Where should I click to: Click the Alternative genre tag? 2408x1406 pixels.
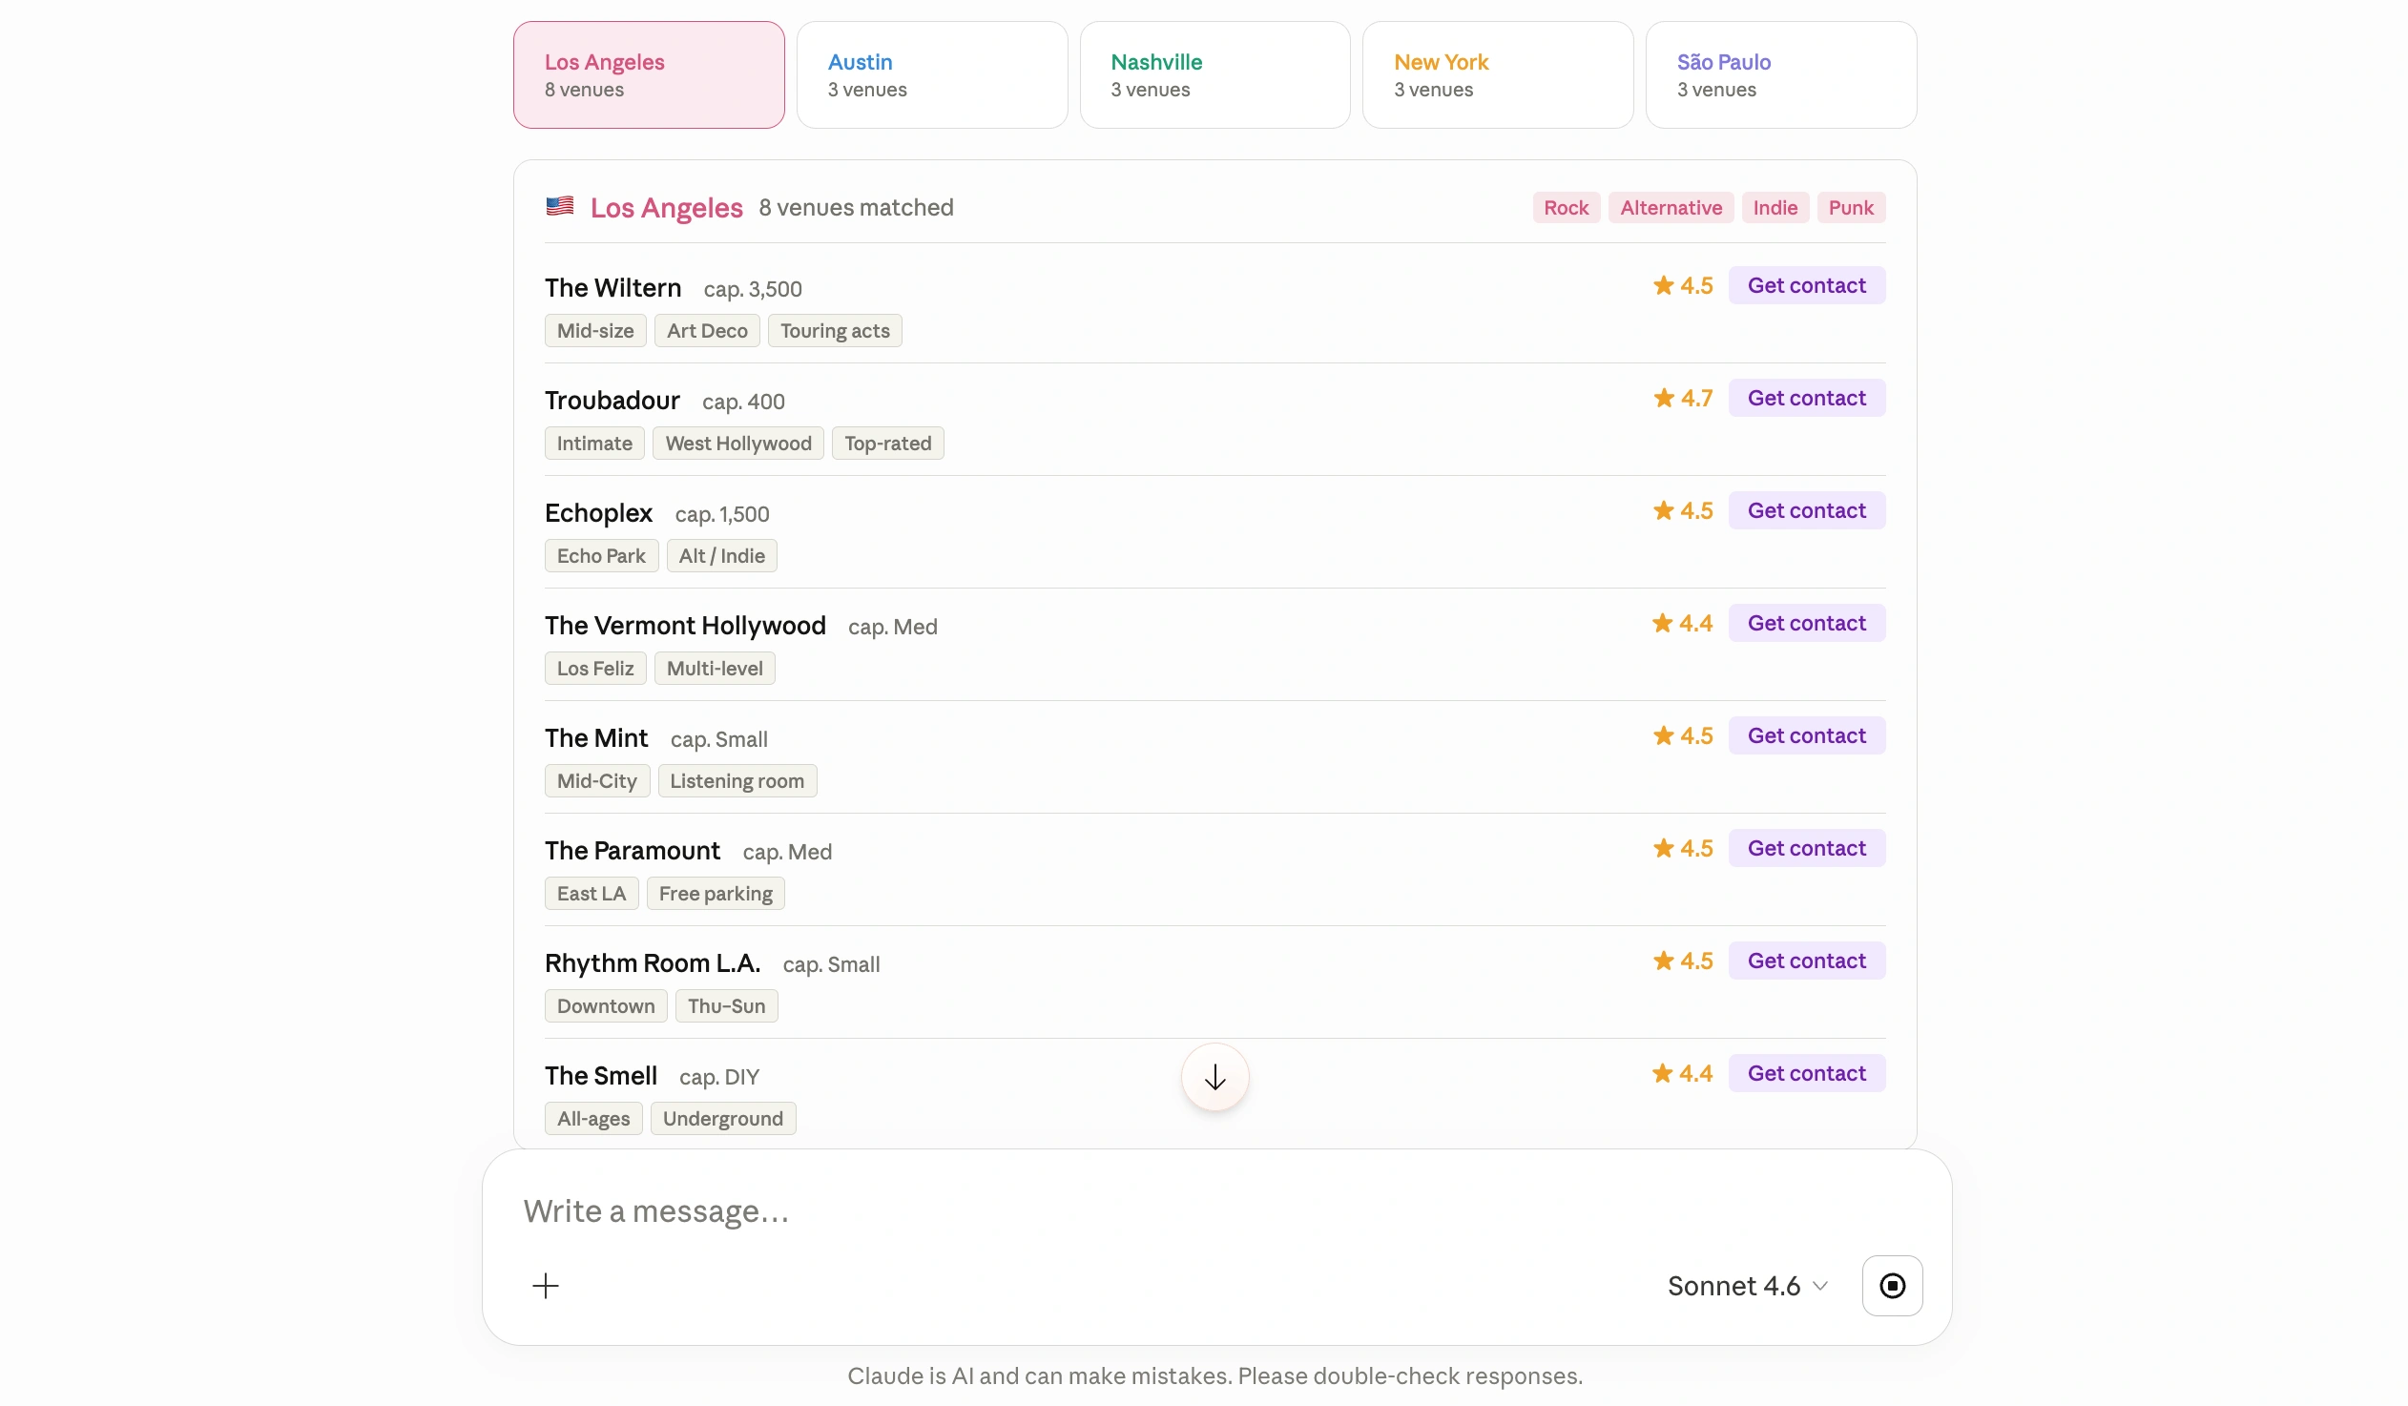1671,207
